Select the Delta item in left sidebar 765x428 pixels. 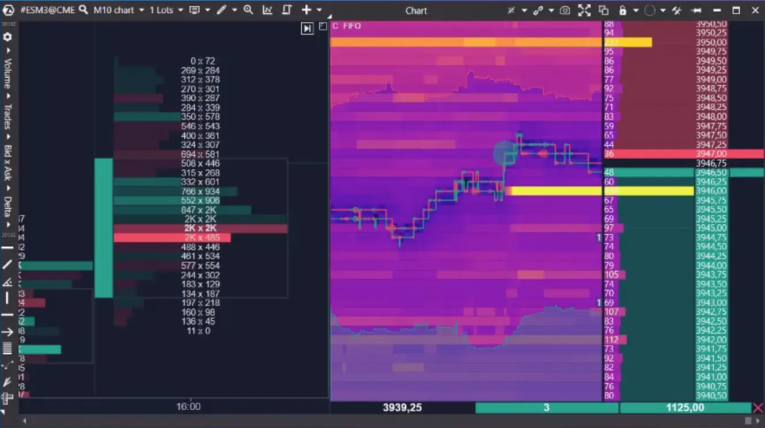[7, 207]
